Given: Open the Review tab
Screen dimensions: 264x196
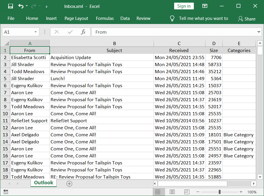Looking at the screenshot, I should click(x=143, y=18).
